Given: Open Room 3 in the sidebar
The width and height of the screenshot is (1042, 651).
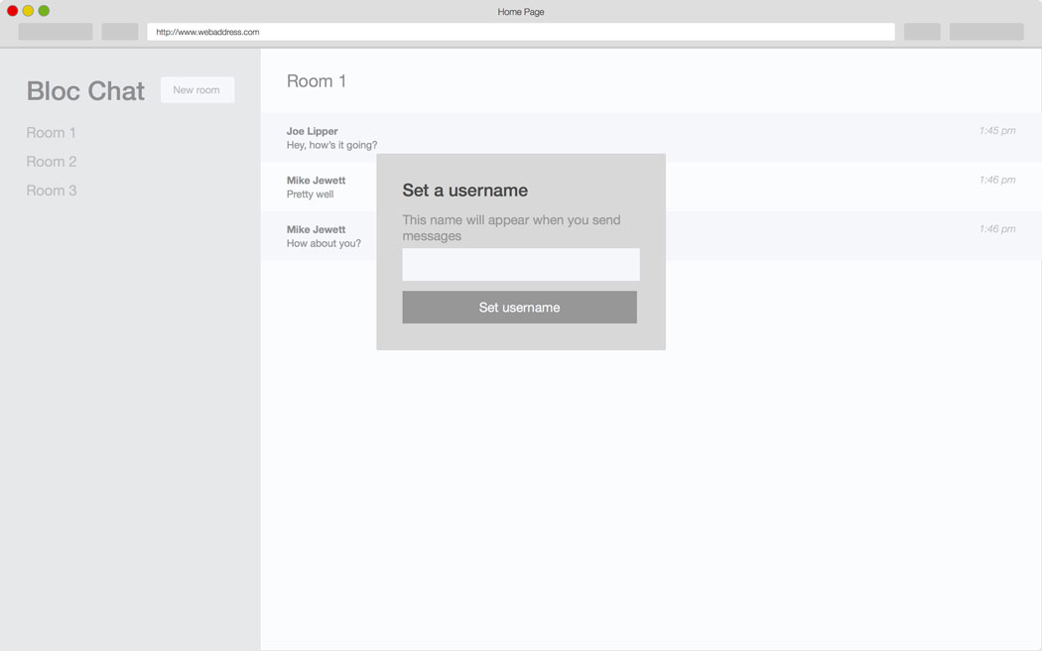Looking at the screenshot, I should click(52, 191).
